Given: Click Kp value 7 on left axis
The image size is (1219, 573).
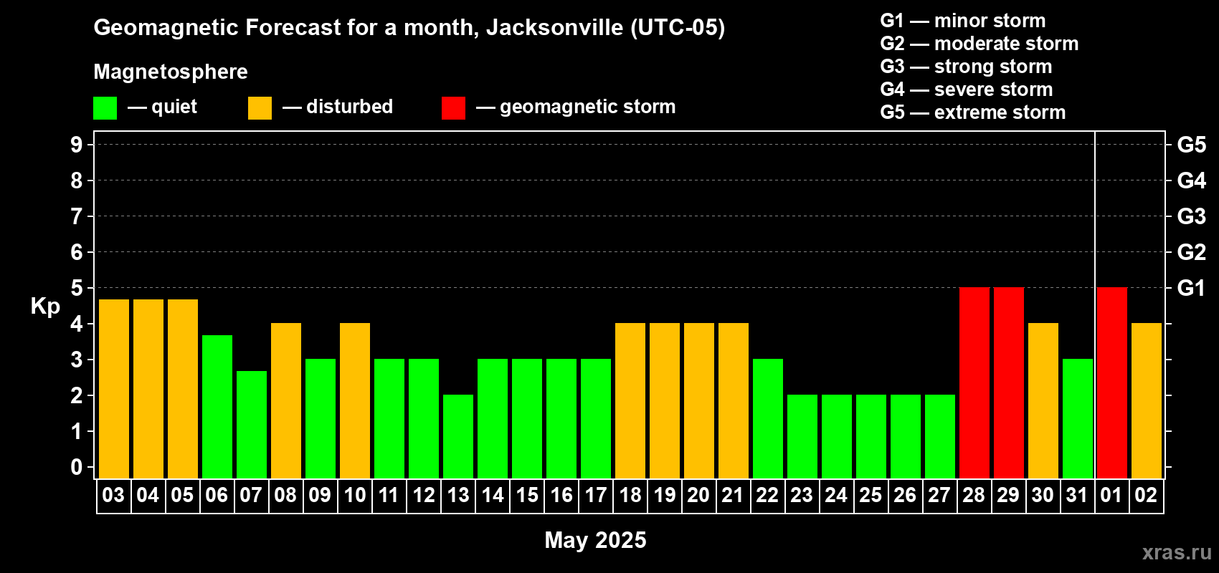Looking at the screenshot, I should coord(77,216).
